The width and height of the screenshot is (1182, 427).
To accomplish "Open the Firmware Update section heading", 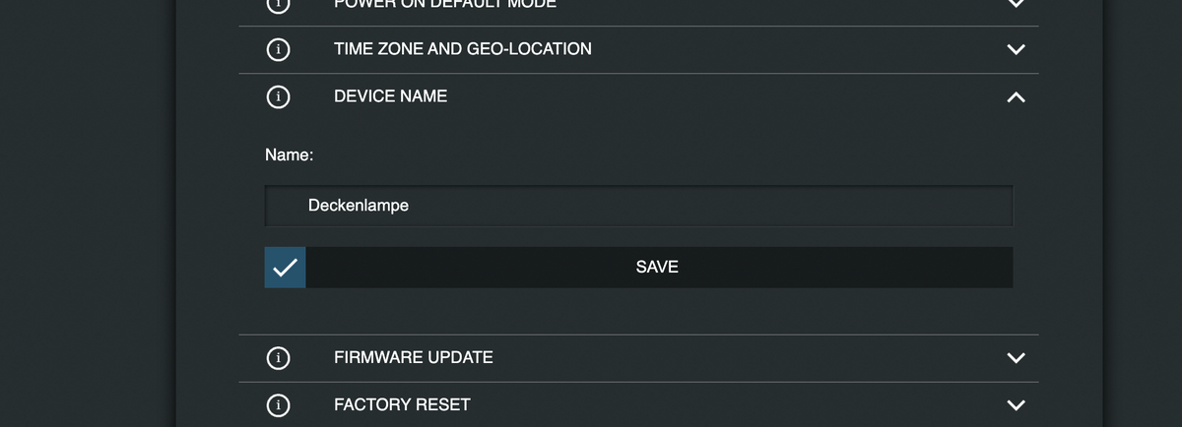I will (x=414, y=357).
